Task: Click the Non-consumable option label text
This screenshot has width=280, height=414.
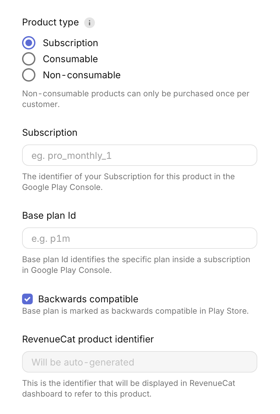Action: pyautogui.click(x=82, y=75)
